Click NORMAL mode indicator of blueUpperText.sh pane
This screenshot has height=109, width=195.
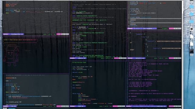coord(6,34)
